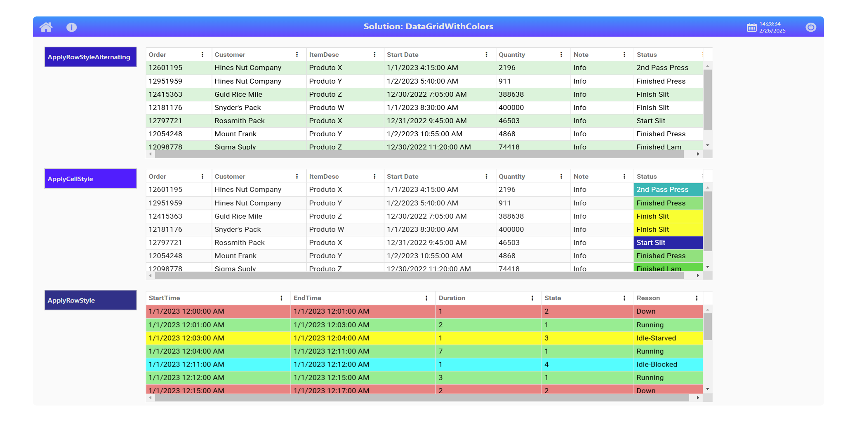Click State value 4 in third grid
857x422 pixels.
[546, 364]
